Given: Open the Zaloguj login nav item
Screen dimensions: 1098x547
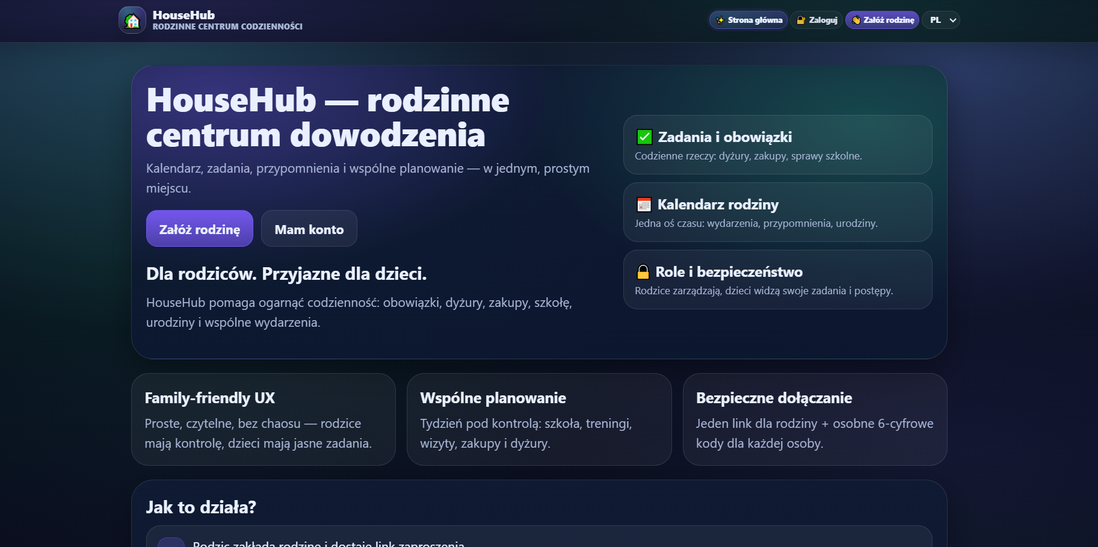Looking at the screenshot, I should (816, 20).
